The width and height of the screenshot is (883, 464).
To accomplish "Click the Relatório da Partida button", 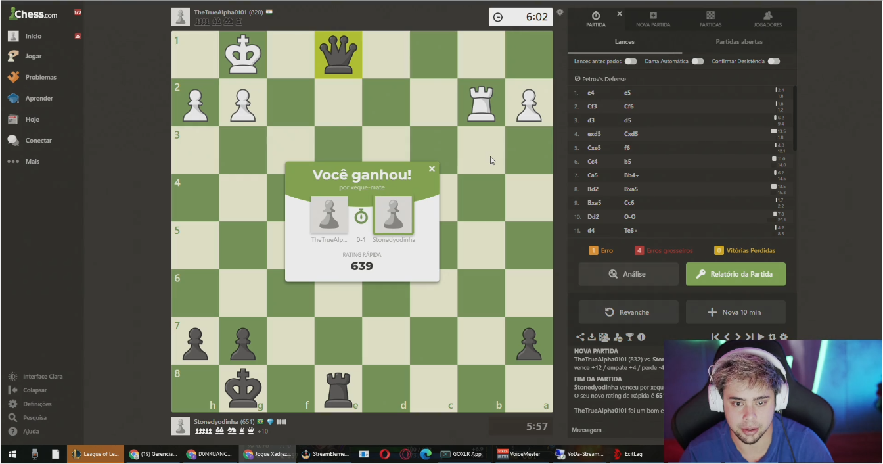I will coord(735,274).
